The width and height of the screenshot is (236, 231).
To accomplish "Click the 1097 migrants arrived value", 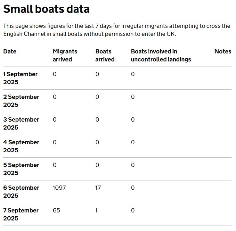I will (x=59, y=188).
